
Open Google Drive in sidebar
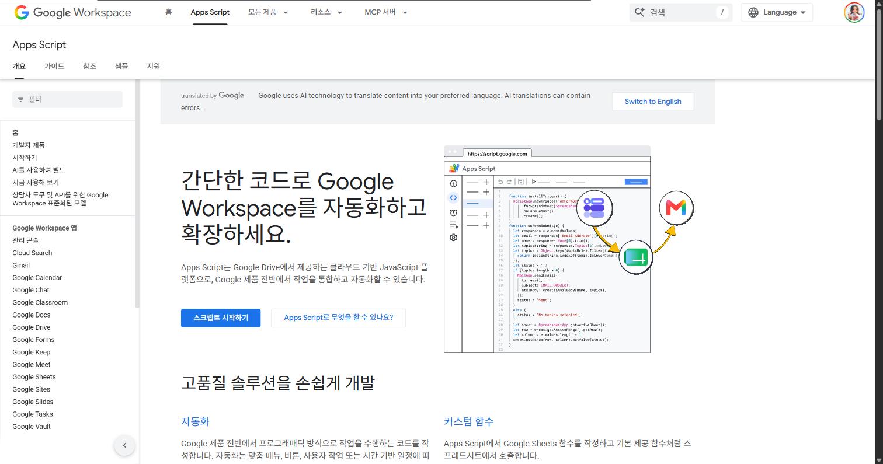(x=32, y=327)
